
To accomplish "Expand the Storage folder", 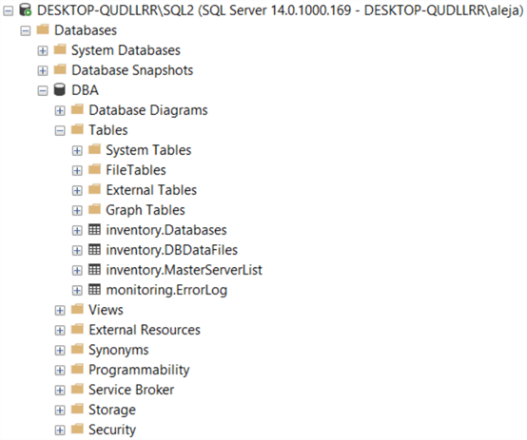I will [60, 411].
